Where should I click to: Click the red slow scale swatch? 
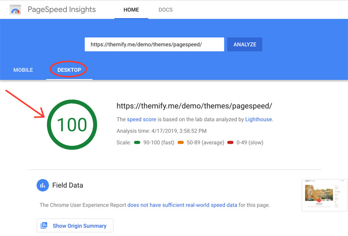(230, 142)
